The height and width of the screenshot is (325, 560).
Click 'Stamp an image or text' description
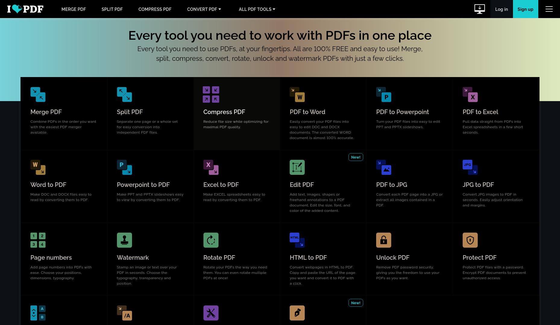147,275
